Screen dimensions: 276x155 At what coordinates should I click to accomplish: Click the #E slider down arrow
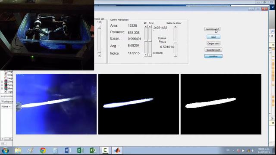(x=146, y=55)
